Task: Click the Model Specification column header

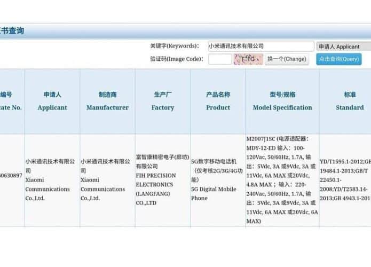Action: coord(282,101)
